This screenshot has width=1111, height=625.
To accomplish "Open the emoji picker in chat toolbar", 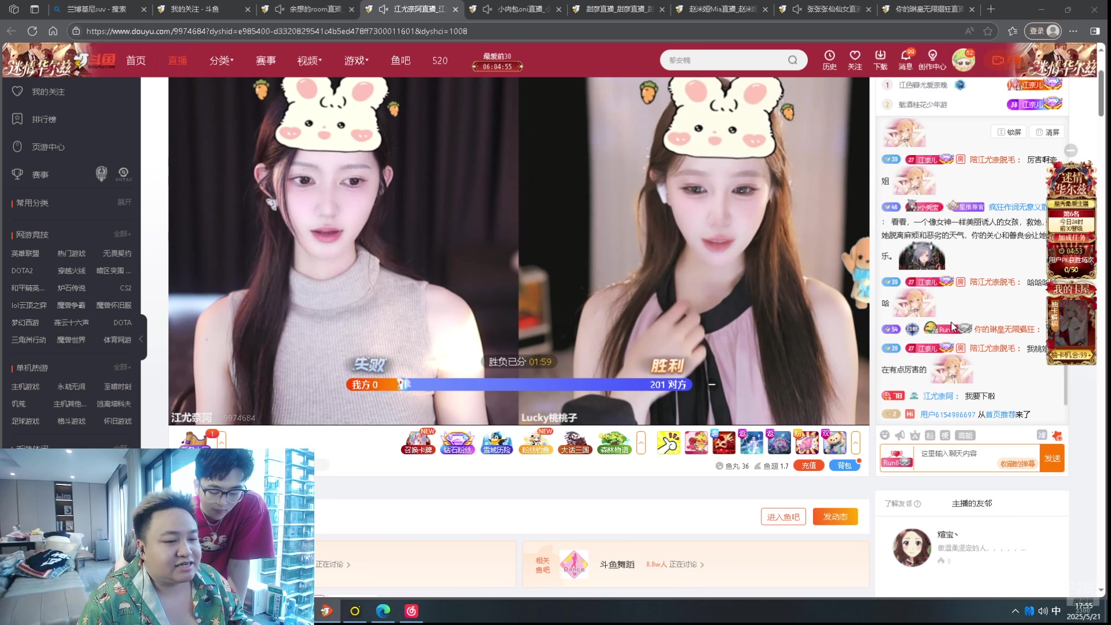I will [885, 435].
